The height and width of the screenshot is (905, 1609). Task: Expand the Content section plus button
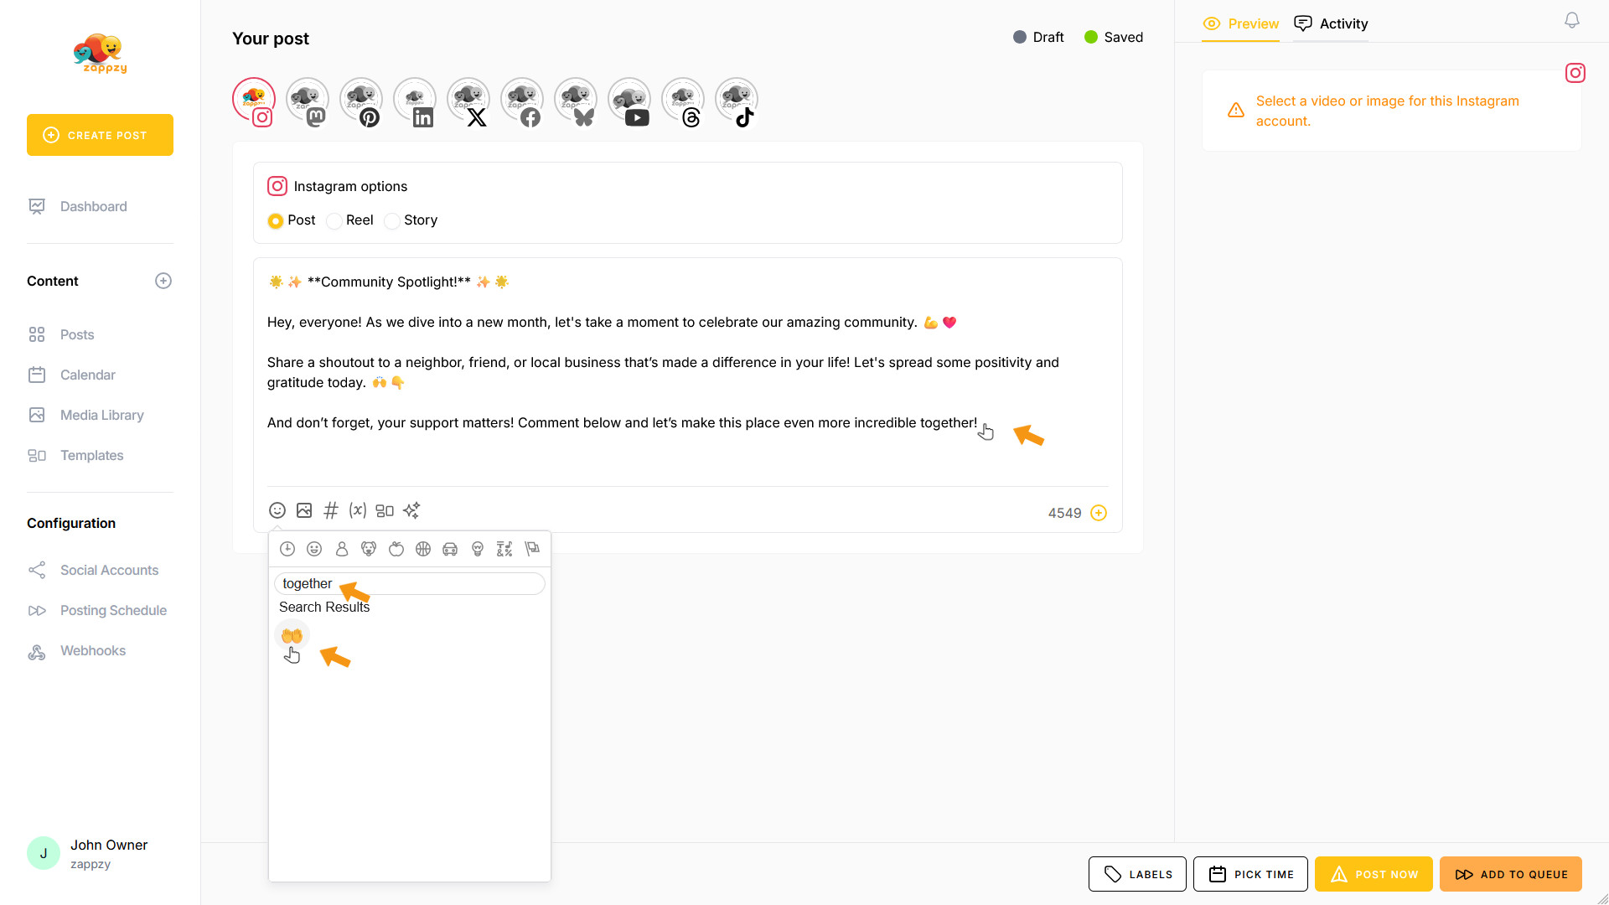click(x=163, y=281)
